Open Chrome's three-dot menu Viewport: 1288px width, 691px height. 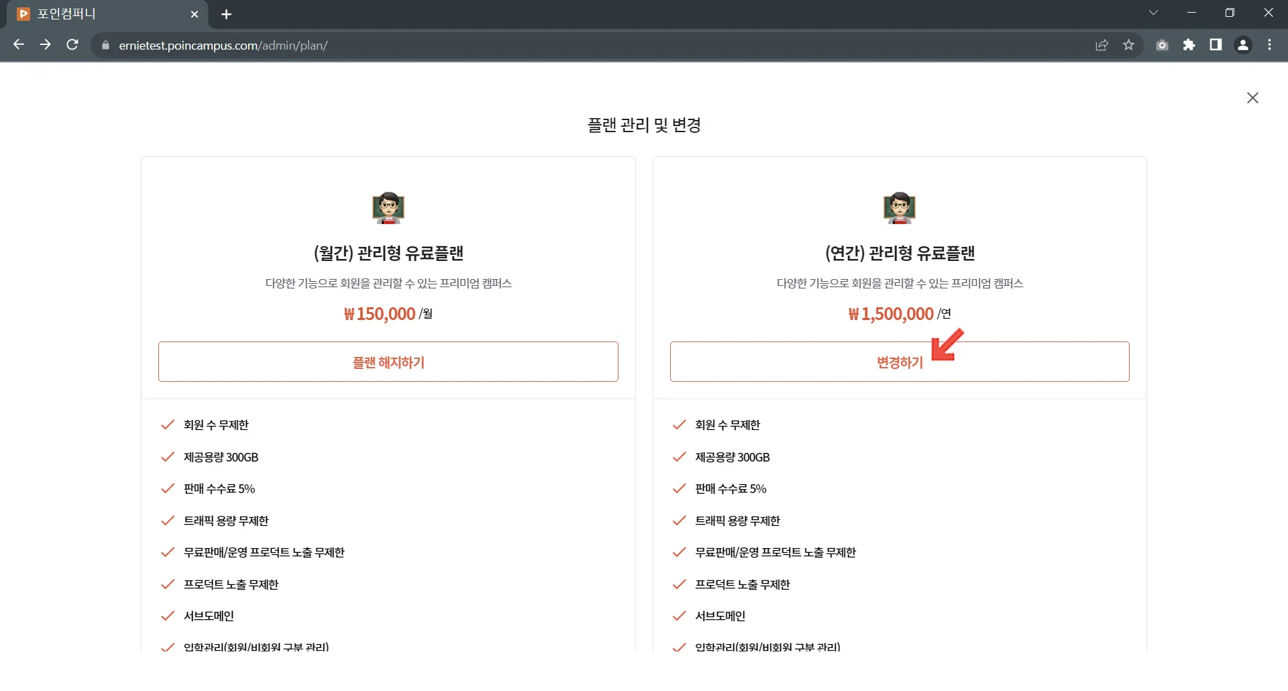1269,45
